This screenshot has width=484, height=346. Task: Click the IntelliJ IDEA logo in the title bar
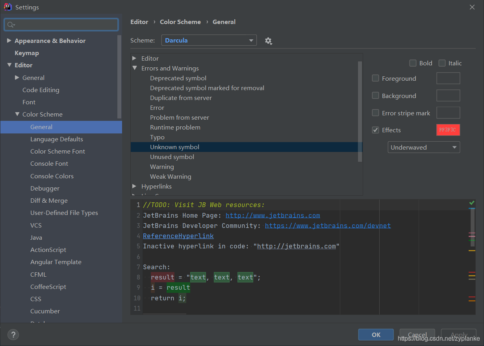7,7
